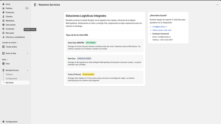Expand the Apps section chevron
The width and height of the screenshot is (221, 124).
click(x=7, y=59)
